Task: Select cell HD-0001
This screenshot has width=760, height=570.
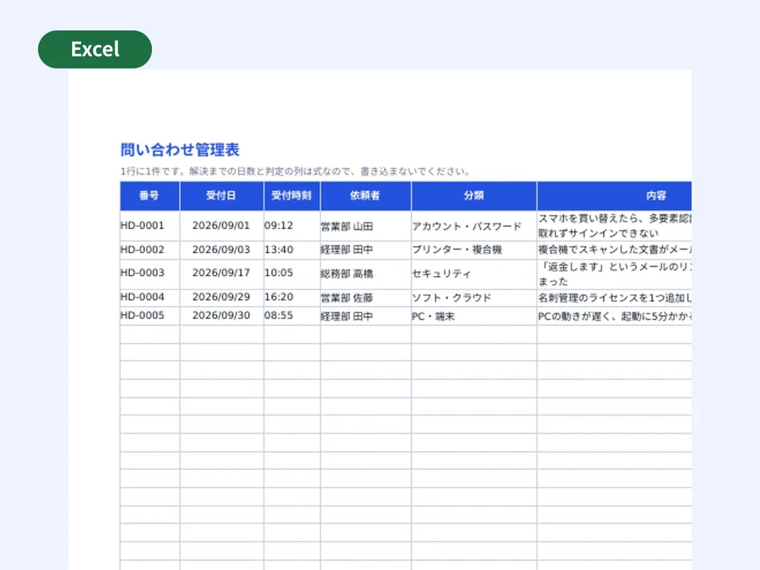Action: pyautogui.click(x=149, y=225)
